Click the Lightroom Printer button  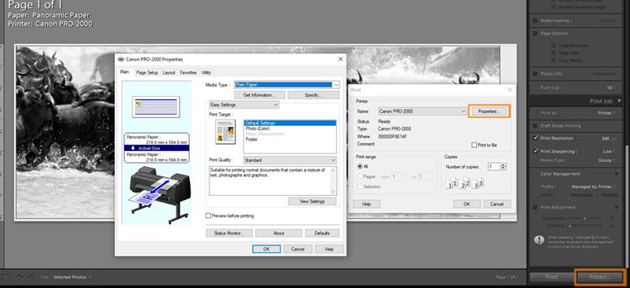pos(599,277)
